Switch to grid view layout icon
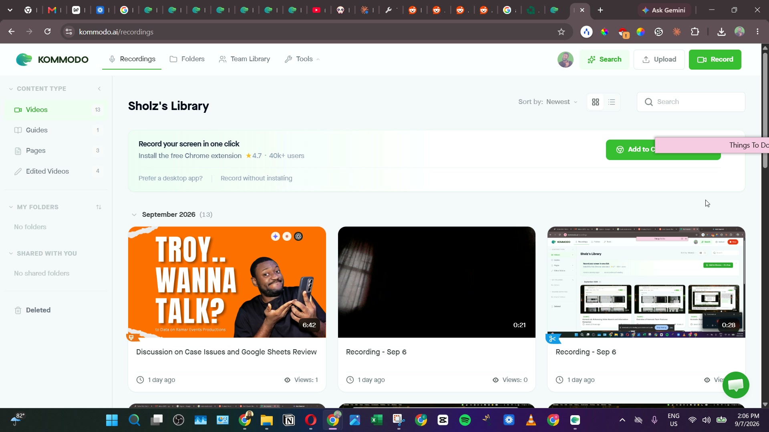 [596, 102]
